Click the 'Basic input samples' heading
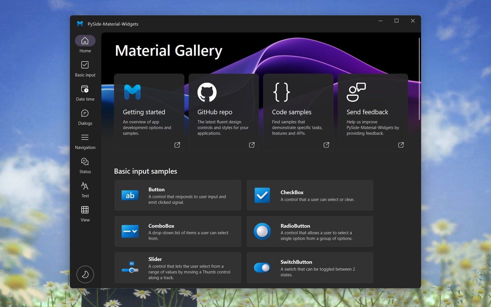This screenshot has height=307, width=491. point(145,171)
